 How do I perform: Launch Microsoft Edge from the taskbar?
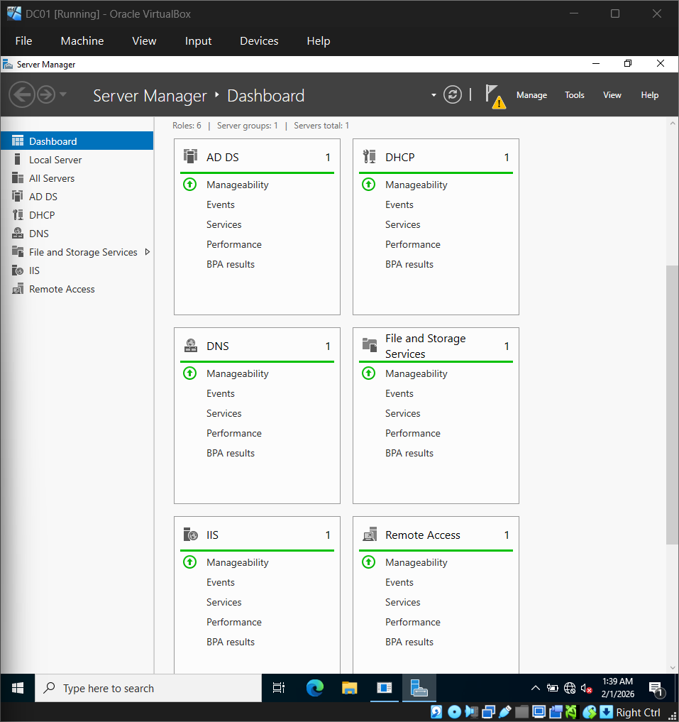coord(315,688)
